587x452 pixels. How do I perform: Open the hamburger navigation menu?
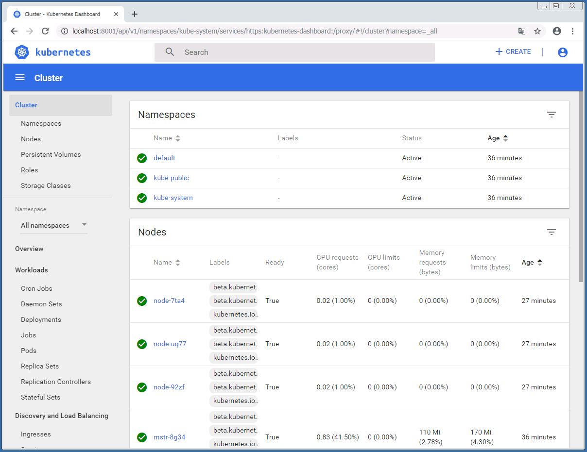(20, 78)
